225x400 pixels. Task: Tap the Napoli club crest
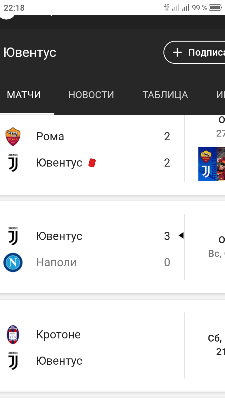(13, 262)
